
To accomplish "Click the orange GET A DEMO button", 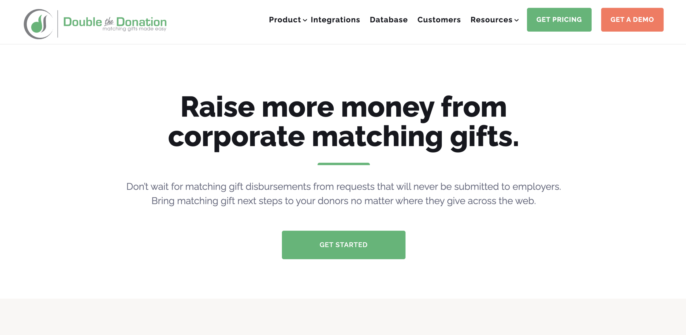I will tap(632, 20).
